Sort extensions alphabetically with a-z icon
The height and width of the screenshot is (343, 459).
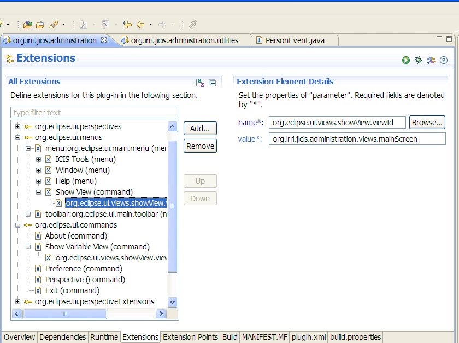pos(199,83)
